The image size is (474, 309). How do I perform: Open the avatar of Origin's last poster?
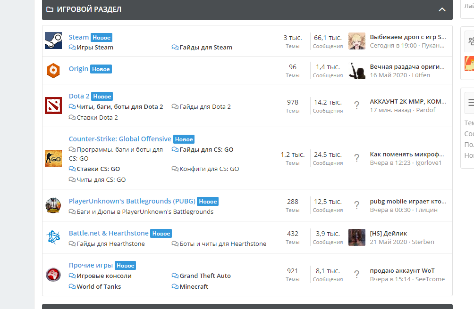pos(357,71)
